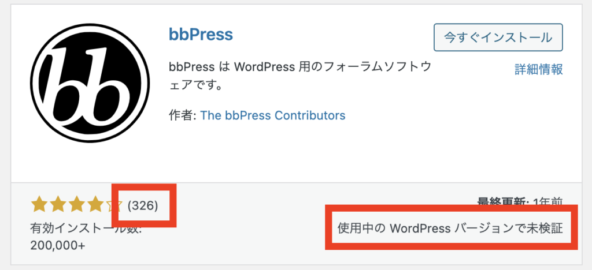Screen dimensions: 592x270
Task: Click the bbPress logo icon
Action: pos(90,83)
